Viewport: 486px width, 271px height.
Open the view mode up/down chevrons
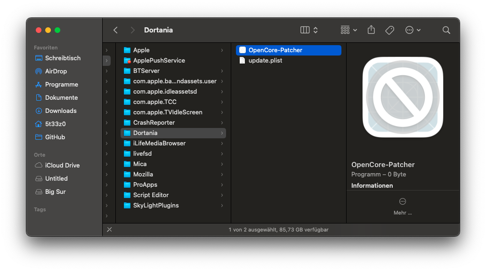[x=316, y=30]
